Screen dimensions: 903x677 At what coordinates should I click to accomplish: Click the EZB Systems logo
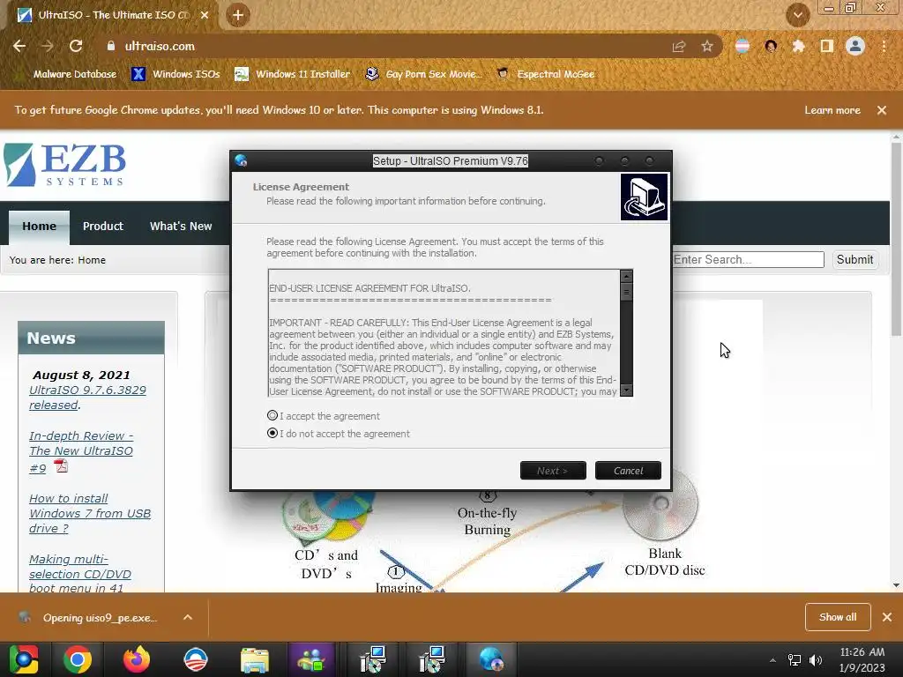(64, 165)
